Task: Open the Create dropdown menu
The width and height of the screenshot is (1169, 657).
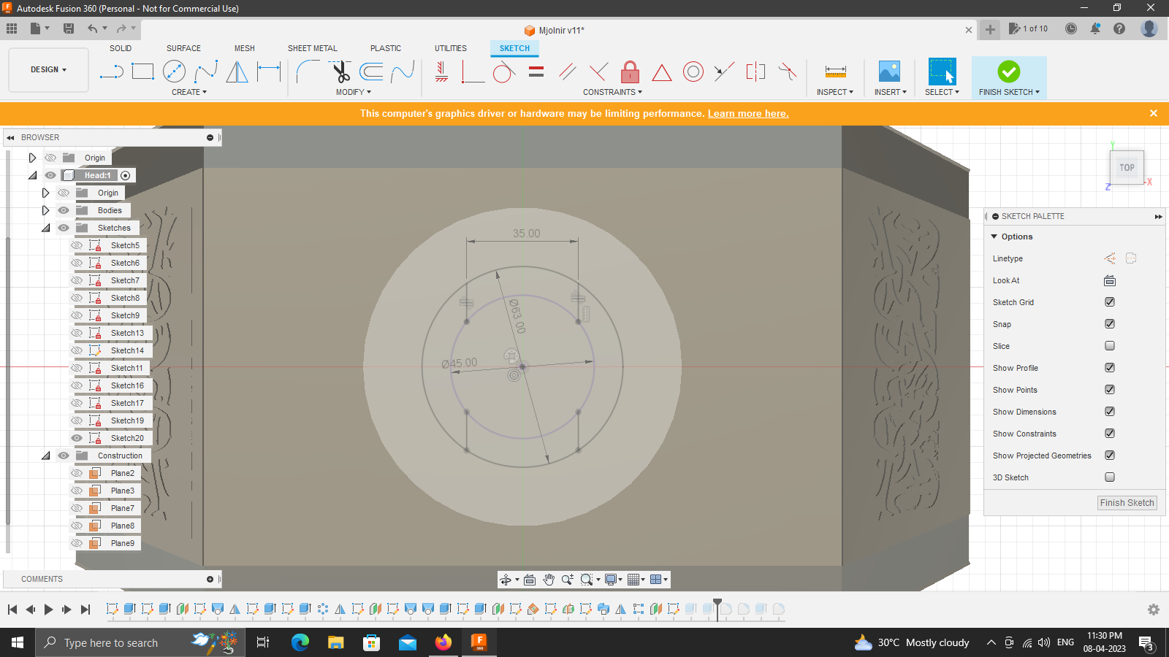Action: (x=189, y=92)
